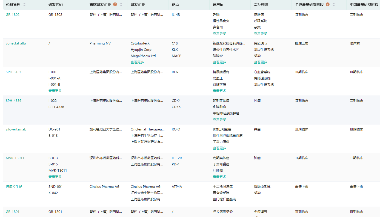The width and height of the screenshot is (380, 217).
Task: Select the PD-1 target
Action: coord(176,164)
